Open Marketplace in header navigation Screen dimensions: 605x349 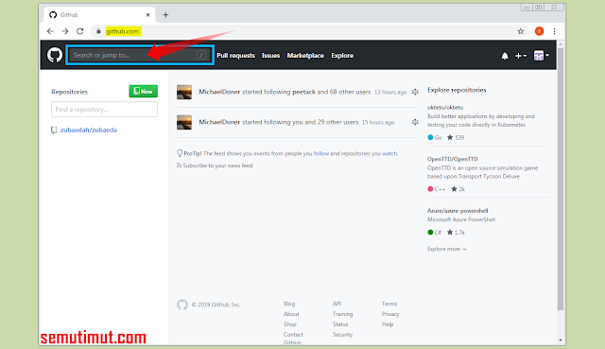[x=305, y=55]
